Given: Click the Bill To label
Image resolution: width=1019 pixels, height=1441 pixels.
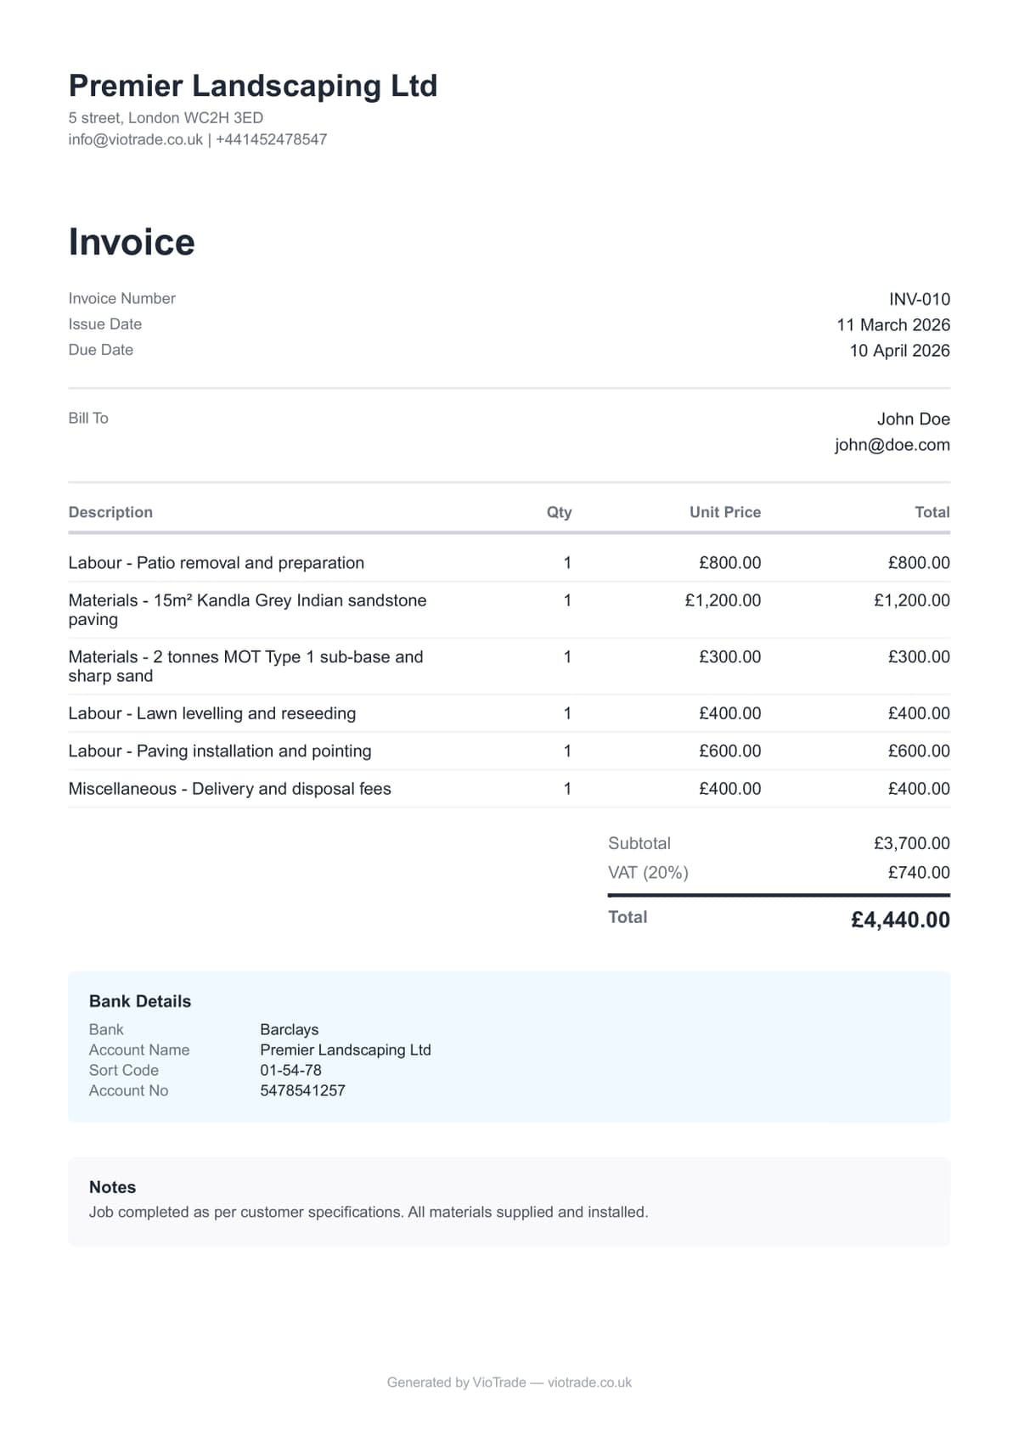Looking at the screenshot, I should pyautogui.click(x=88, y=418).
